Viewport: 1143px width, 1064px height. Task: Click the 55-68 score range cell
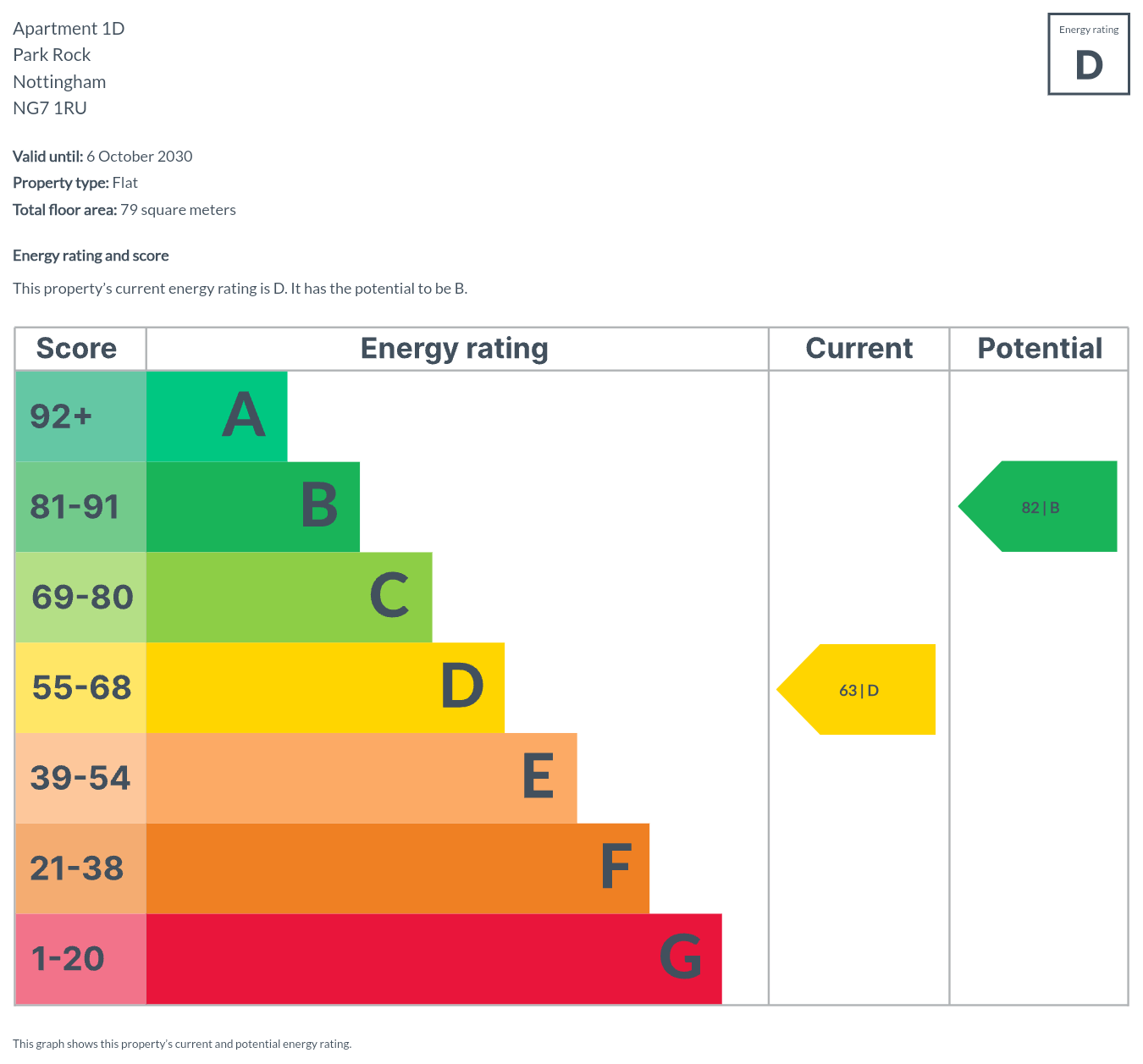pos(80,687)
